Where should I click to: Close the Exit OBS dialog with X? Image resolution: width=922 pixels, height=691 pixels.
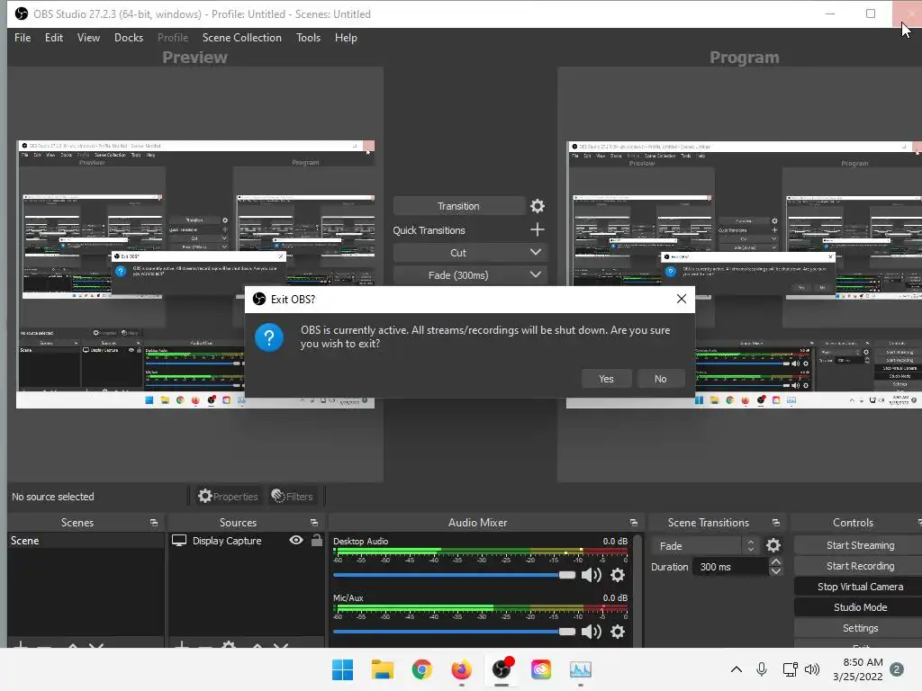click(x=682, y=299)
